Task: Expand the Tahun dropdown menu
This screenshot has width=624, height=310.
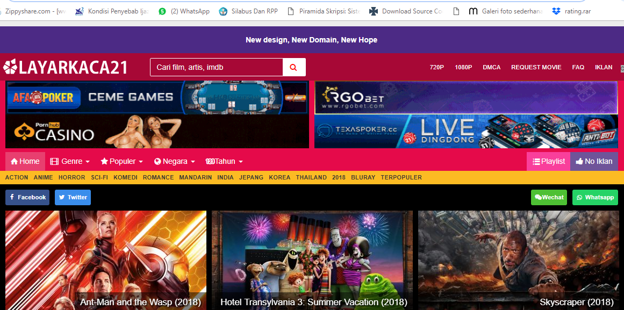Action: pos(225,162)
